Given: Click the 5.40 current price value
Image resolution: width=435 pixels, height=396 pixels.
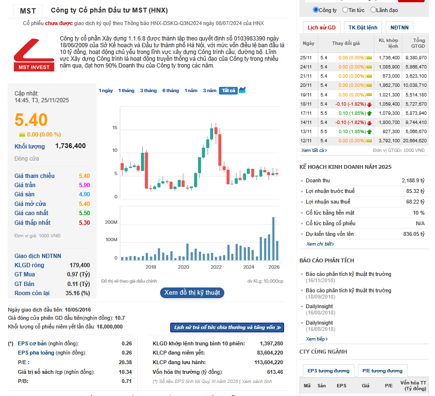Looking at the screenshot, I should point(31,120).
